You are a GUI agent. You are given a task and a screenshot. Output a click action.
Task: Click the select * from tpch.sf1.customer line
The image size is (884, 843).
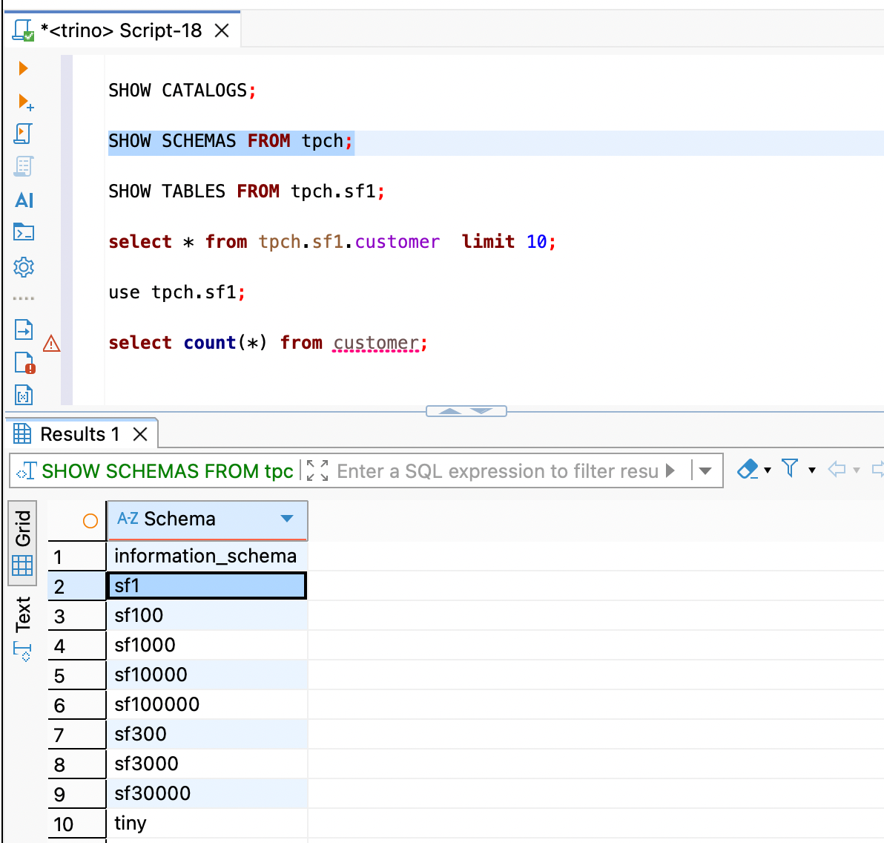tap(332, 242)
